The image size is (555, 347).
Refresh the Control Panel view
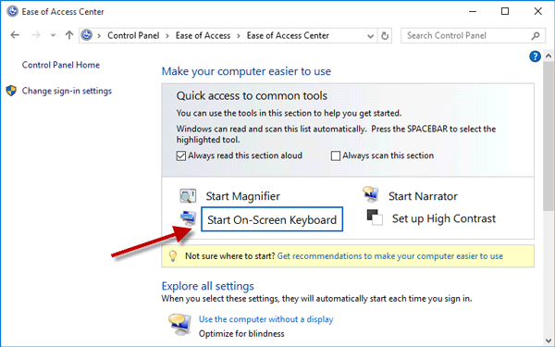[x=385, y=36]
